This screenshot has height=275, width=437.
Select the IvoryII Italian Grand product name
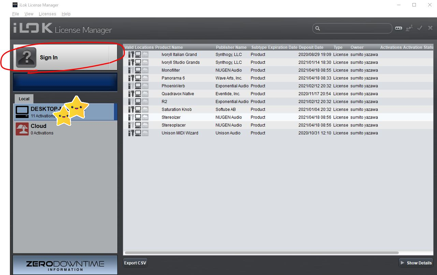coord(179,54)
